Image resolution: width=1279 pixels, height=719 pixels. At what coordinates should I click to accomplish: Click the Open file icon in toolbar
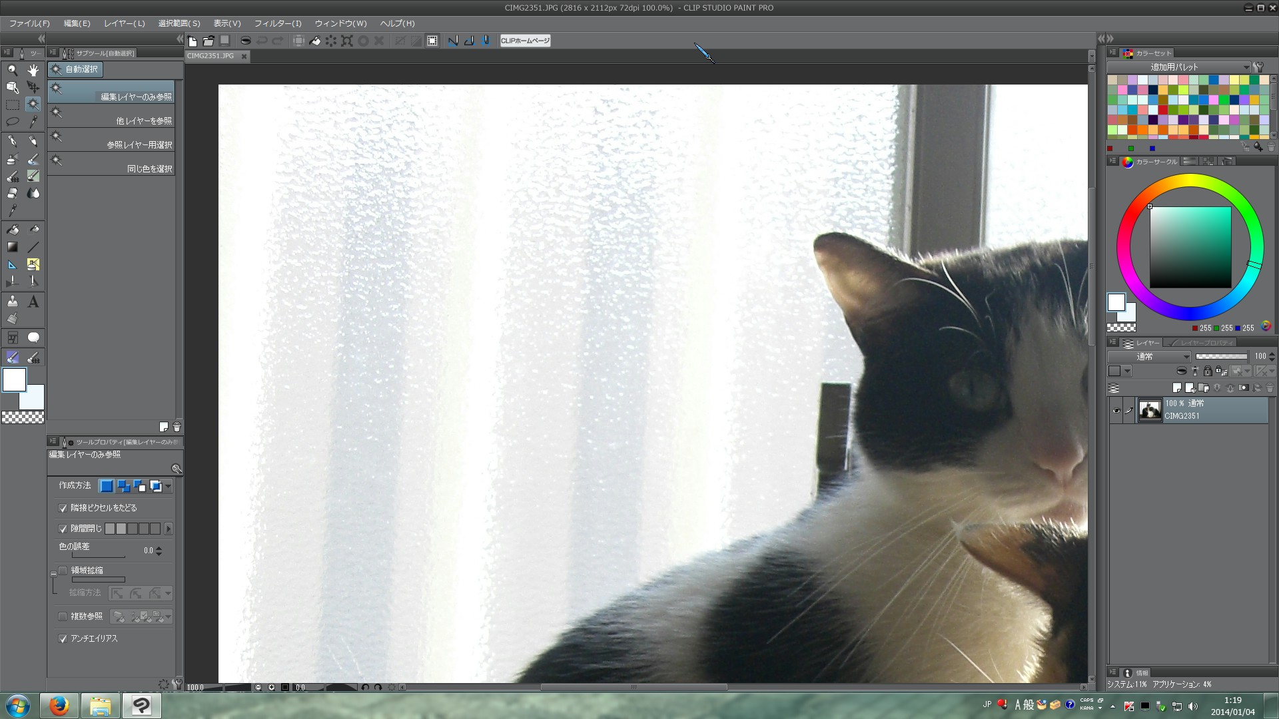pyautogui.click(x=209, y=41)
